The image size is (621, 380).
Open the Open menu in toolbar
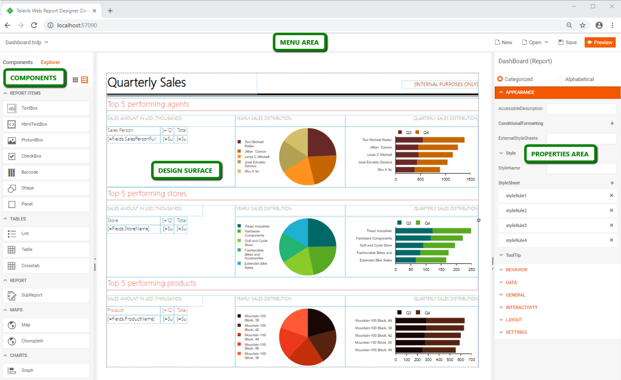[x=535, y=42]
